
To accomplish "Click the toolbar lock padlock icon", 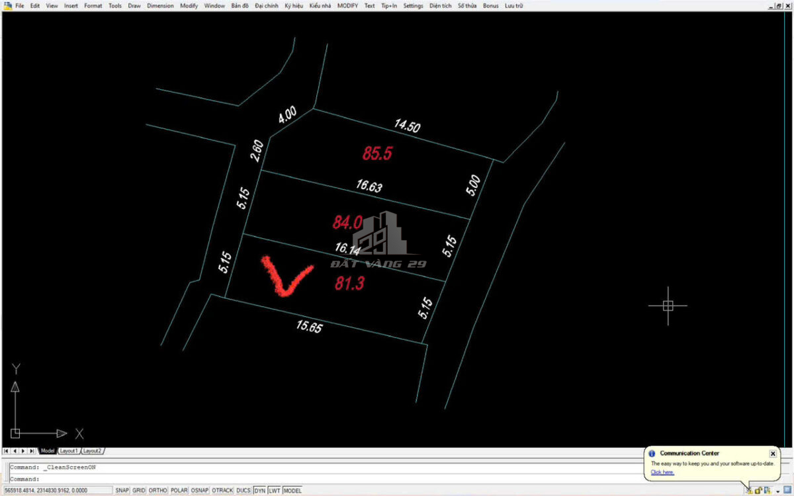I will point(758,490).
